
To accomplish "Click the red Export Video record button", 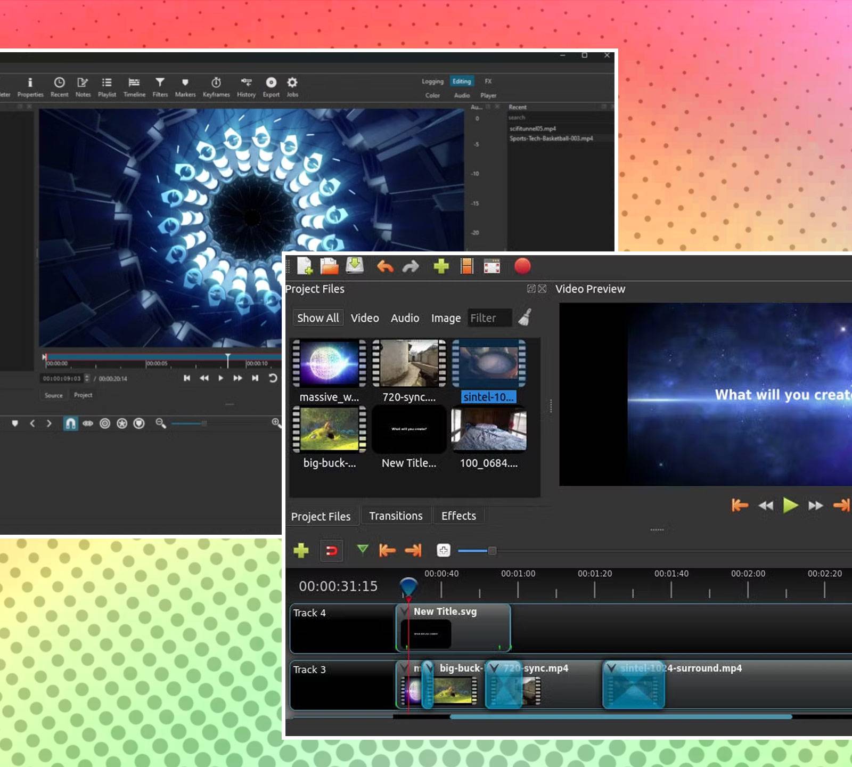I will (x=522, y=266).
